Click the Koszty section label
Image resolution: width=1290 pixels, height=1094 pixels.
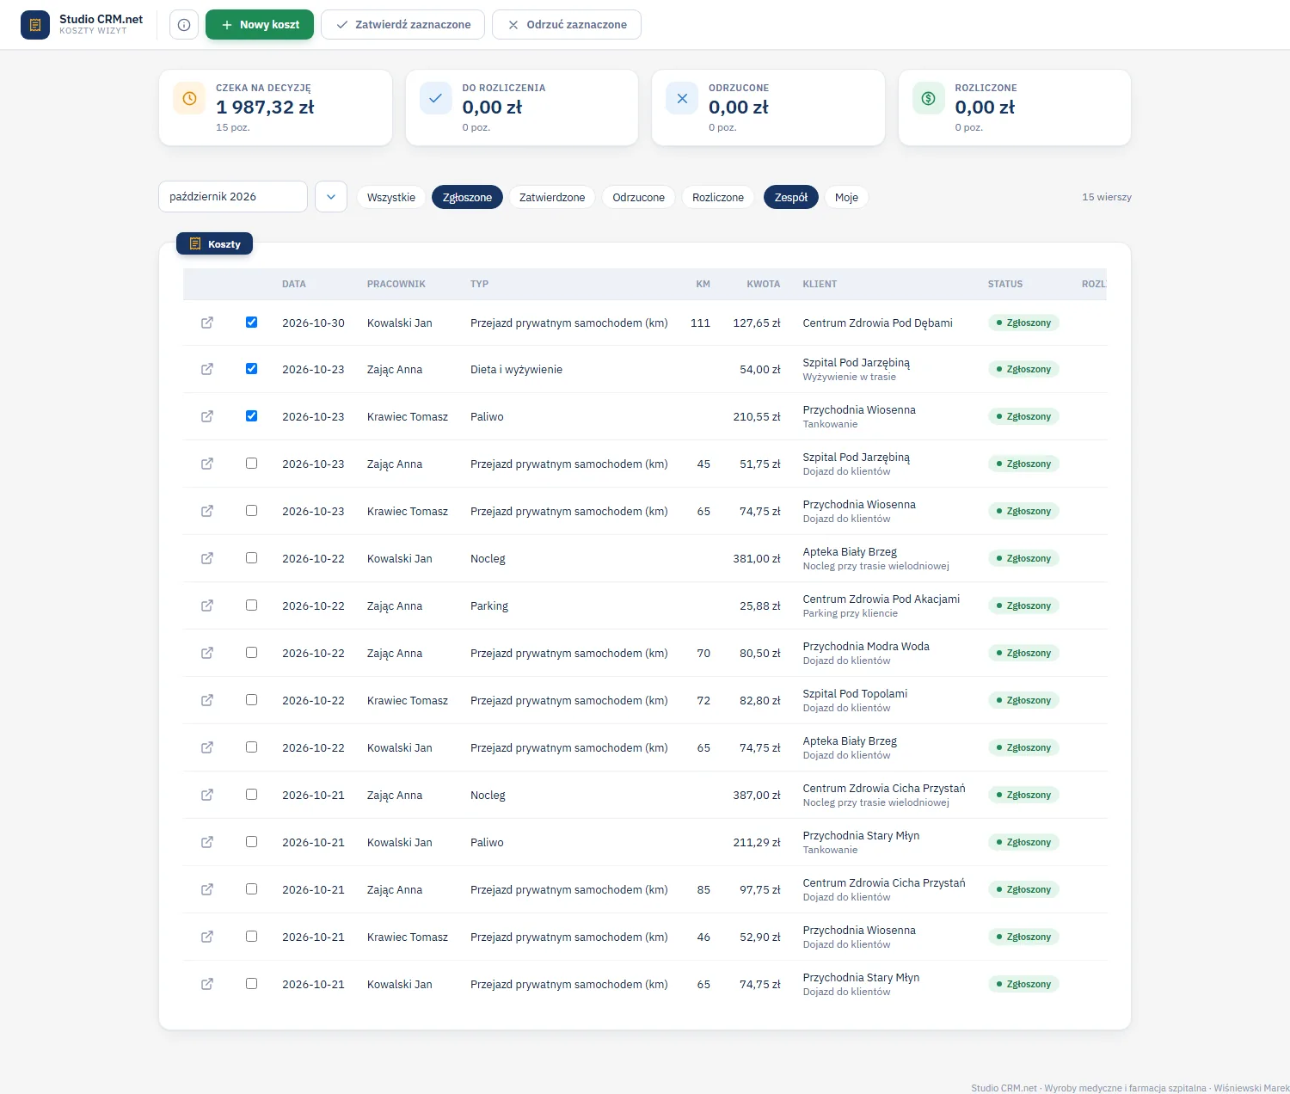(215, 244)
